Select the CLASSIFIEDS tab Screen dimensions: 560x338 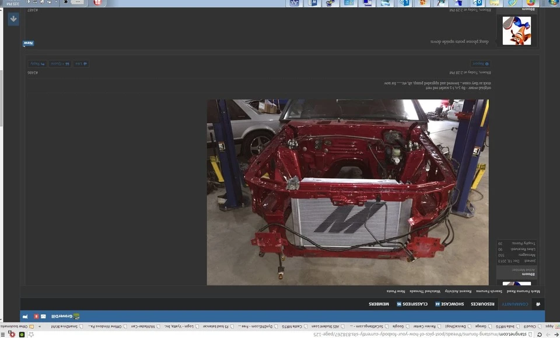(412, 304)
